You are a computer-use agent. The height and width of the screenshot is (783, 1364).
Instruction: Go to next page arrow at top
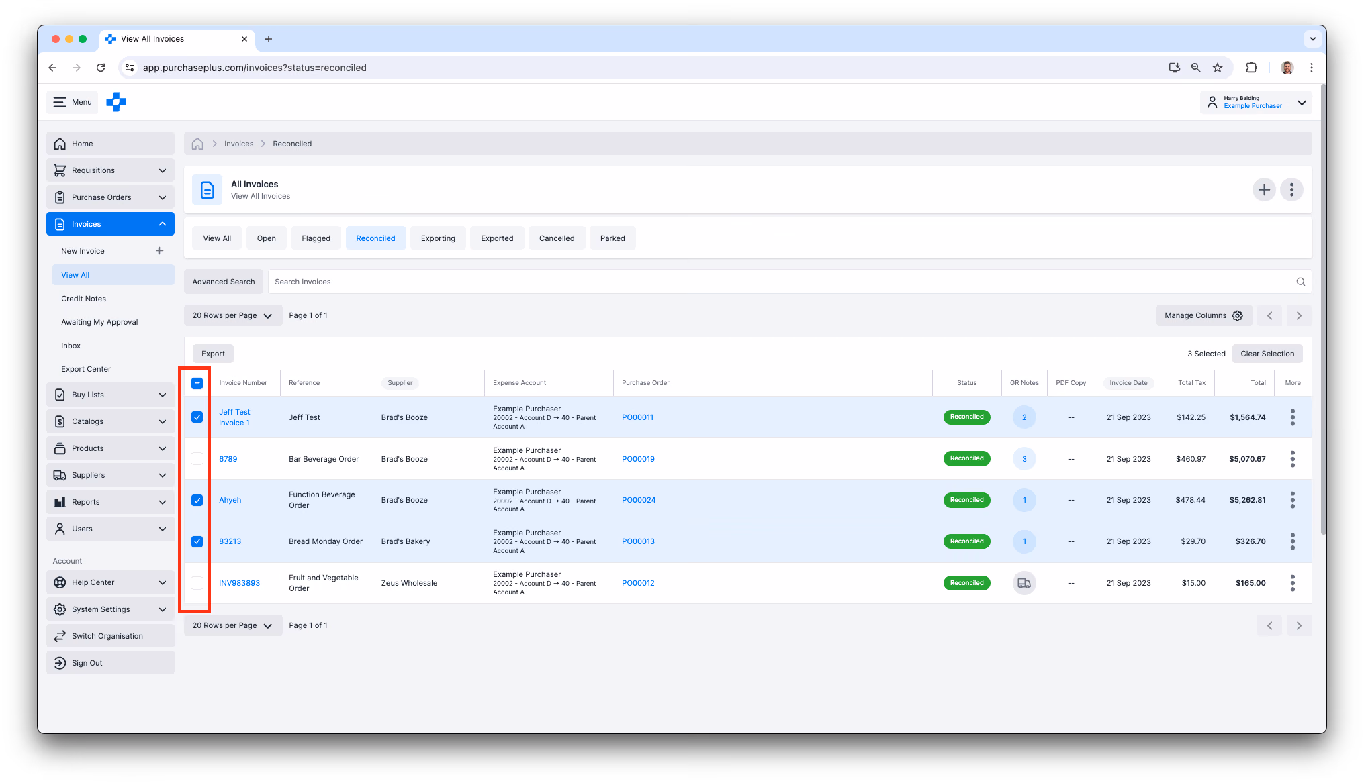point(1299,315)
